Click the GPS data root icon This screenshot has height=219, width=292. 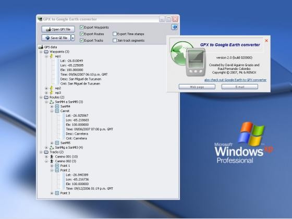(41, 47)
